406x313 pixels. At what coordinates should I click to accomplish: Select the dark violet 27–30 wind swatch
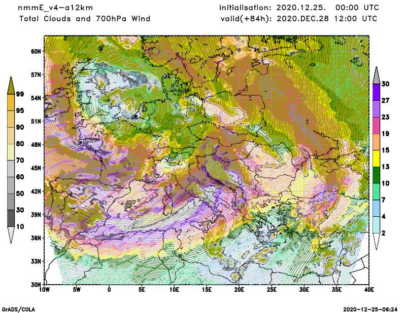(376, 92)
